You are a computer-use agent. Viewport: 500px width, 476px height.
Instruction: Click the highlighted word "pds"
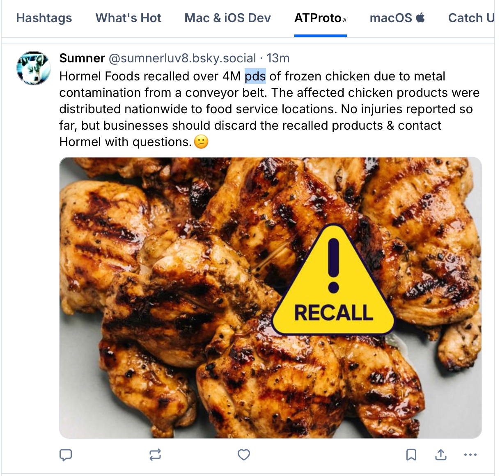pos(255,76)
